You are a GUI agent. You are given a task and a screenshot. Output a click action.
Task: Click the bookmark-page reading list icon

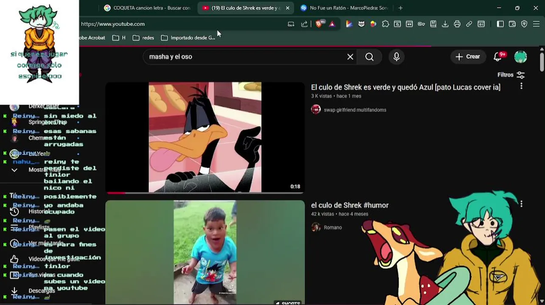tap(433, 24)
